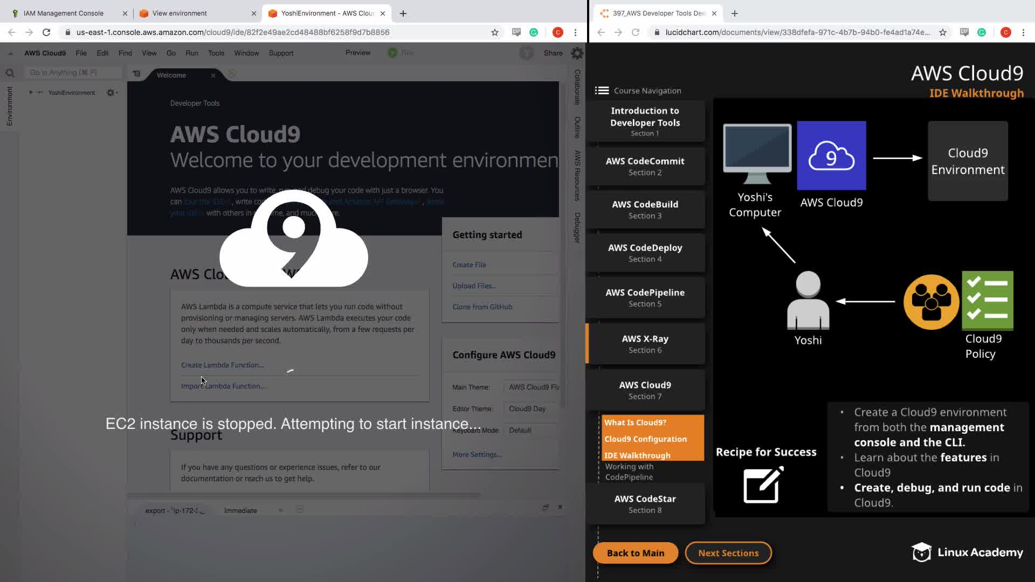
Task: Click the Go to Anything search field
Action: tap(73, 72)
